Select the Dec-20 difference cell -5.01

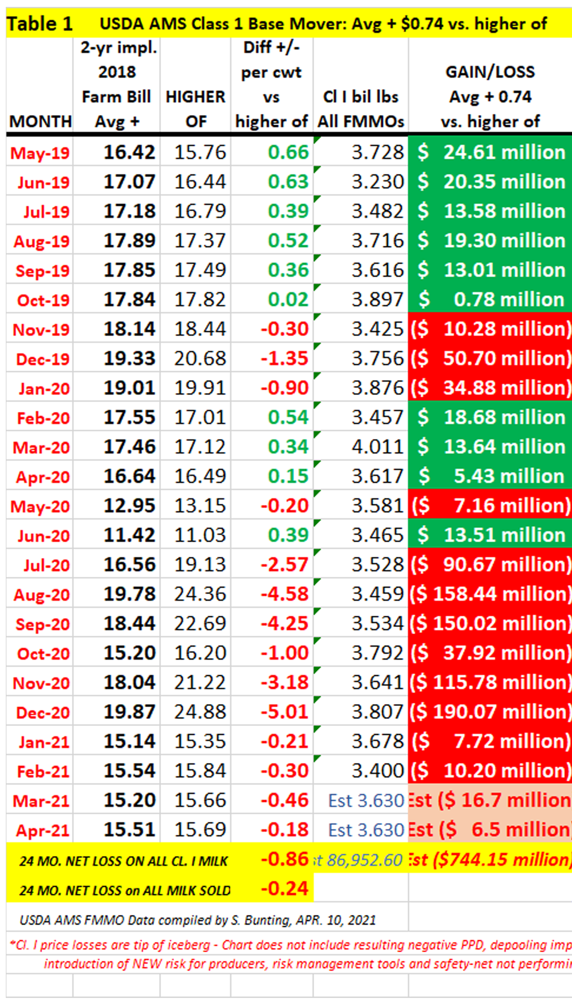pyautogui.click(x=284, y=712)
